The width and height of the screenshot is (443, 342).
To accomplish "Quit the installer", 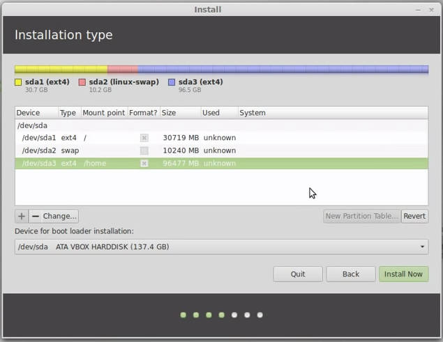I will [x=298, y=274].
